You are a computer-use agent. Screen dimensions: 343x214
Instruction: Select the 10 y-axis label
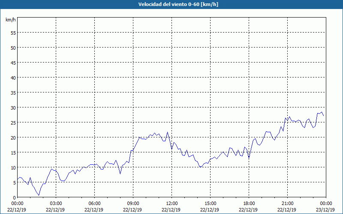(13, 167)
